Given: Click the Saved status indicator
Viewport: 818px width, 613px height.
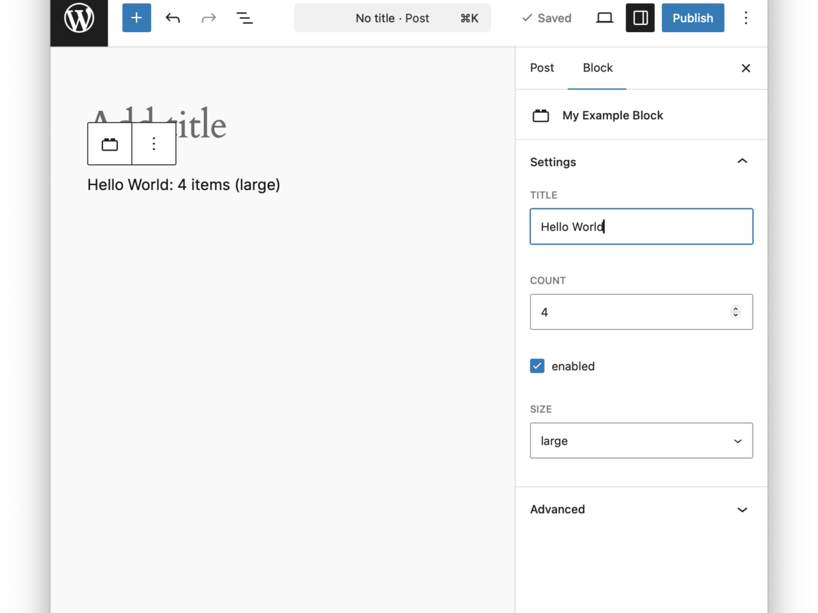Looking at the screenshot, I should tap(546, 18).
